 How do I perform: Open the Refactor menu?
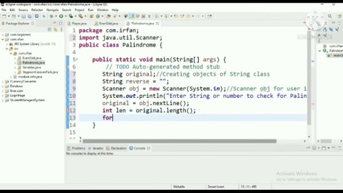coord(37,10)
